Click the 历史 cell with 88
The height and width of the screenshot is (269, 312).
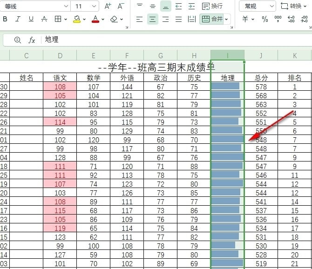[194, 166]
